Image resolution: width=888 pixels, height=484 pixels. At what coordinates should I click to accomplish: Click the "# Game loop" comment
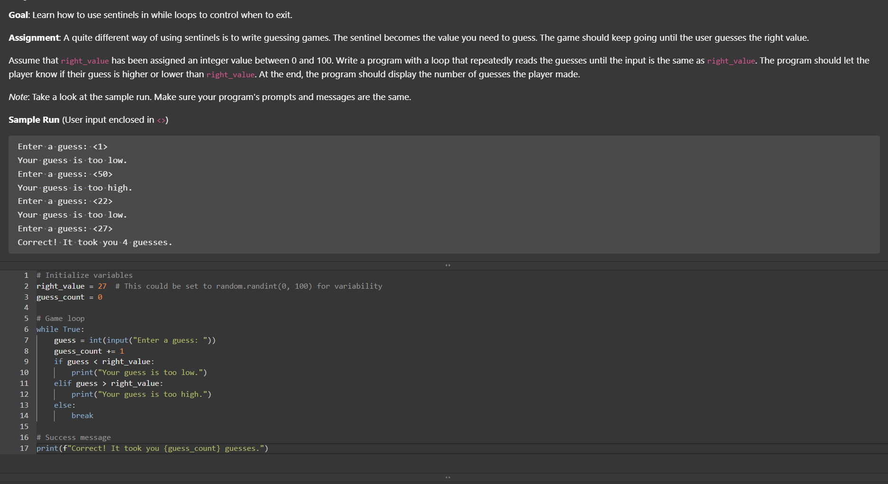point(60,319)
